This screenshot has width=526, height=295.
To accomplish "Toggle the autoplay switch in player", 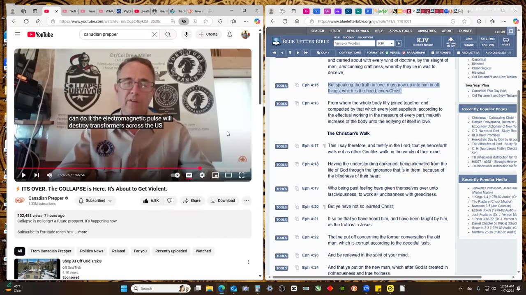I will click(x=175, y=175).
